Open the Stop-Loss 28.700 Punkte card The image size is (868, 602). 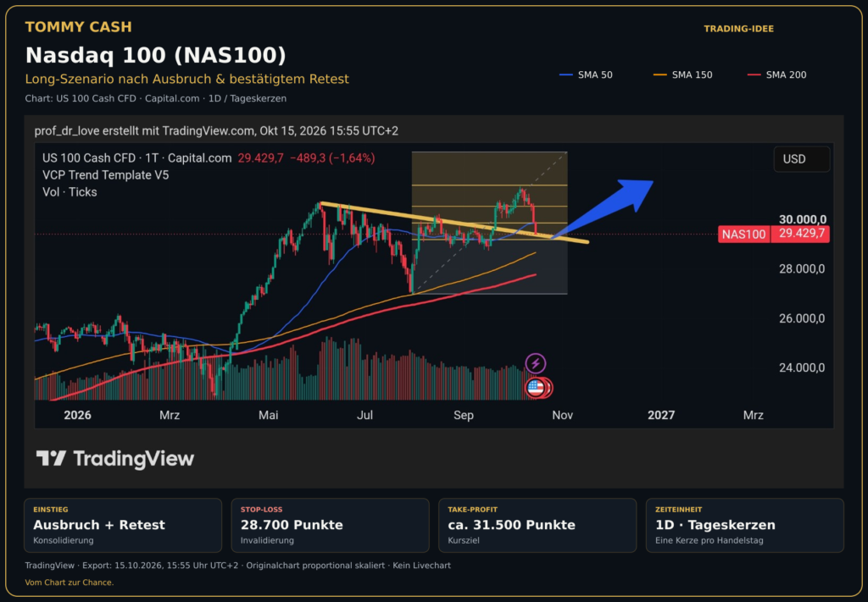(x=330, y=525)
